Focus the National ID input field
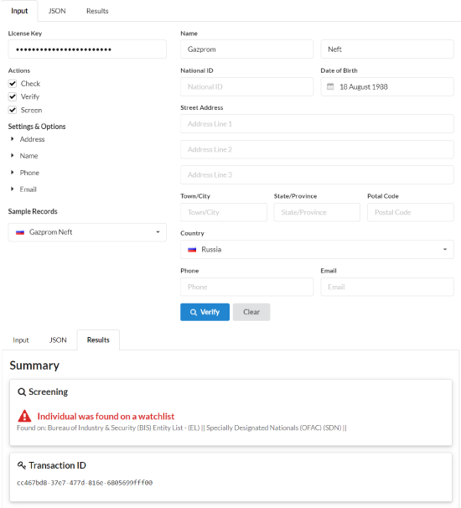The height and width of the screenshot is (508, 461). click(247, 86)
